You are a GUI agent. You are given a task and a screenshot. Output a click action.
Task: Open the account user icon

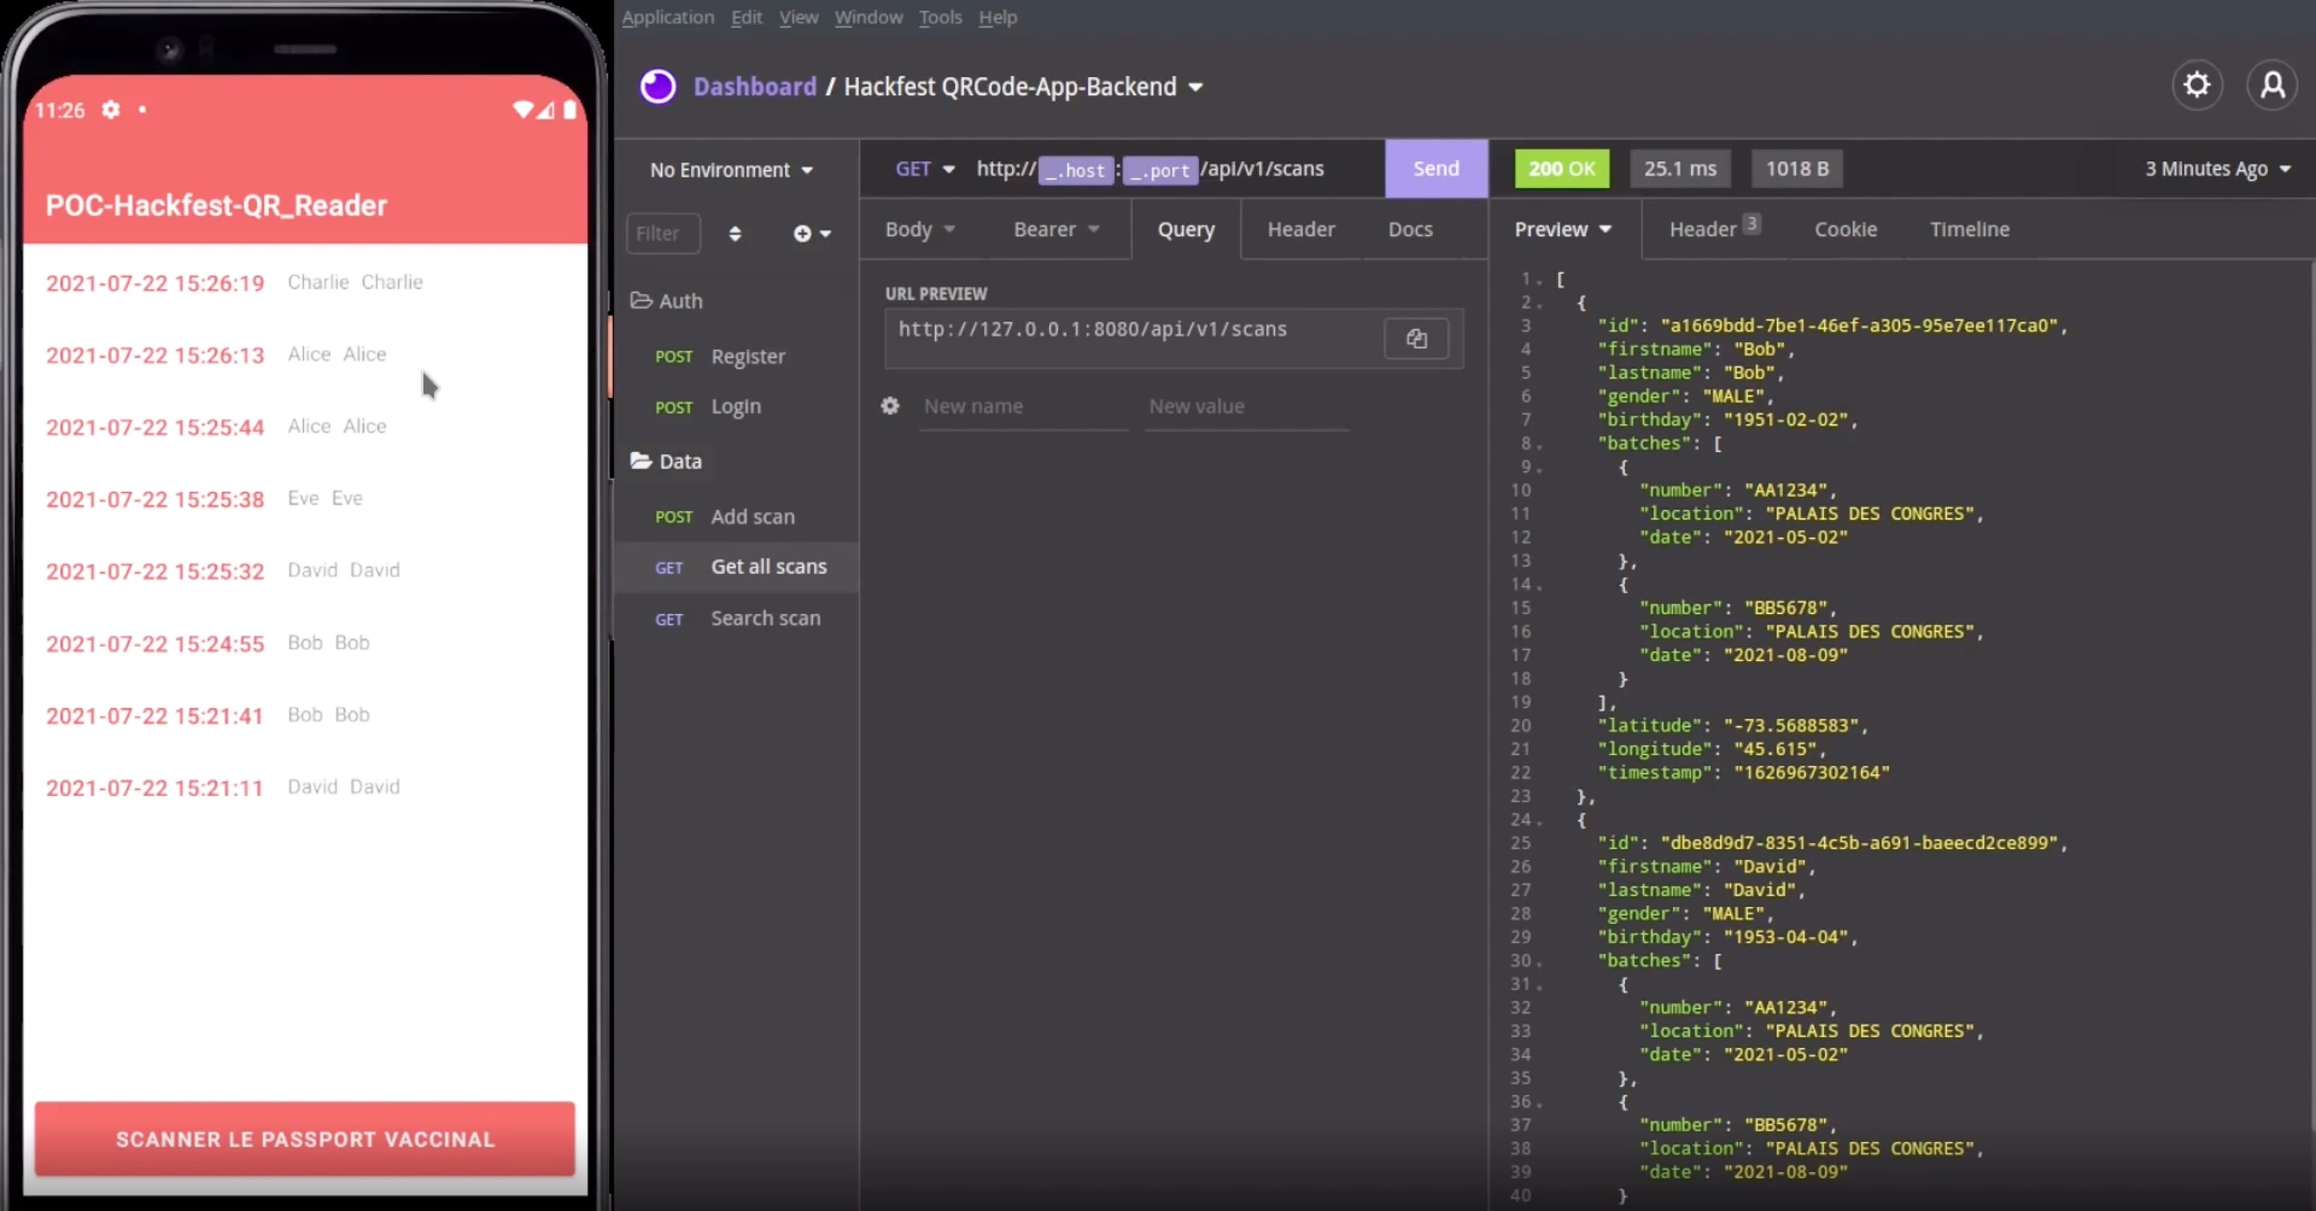pyautogui.click(x=2272, y=86)
